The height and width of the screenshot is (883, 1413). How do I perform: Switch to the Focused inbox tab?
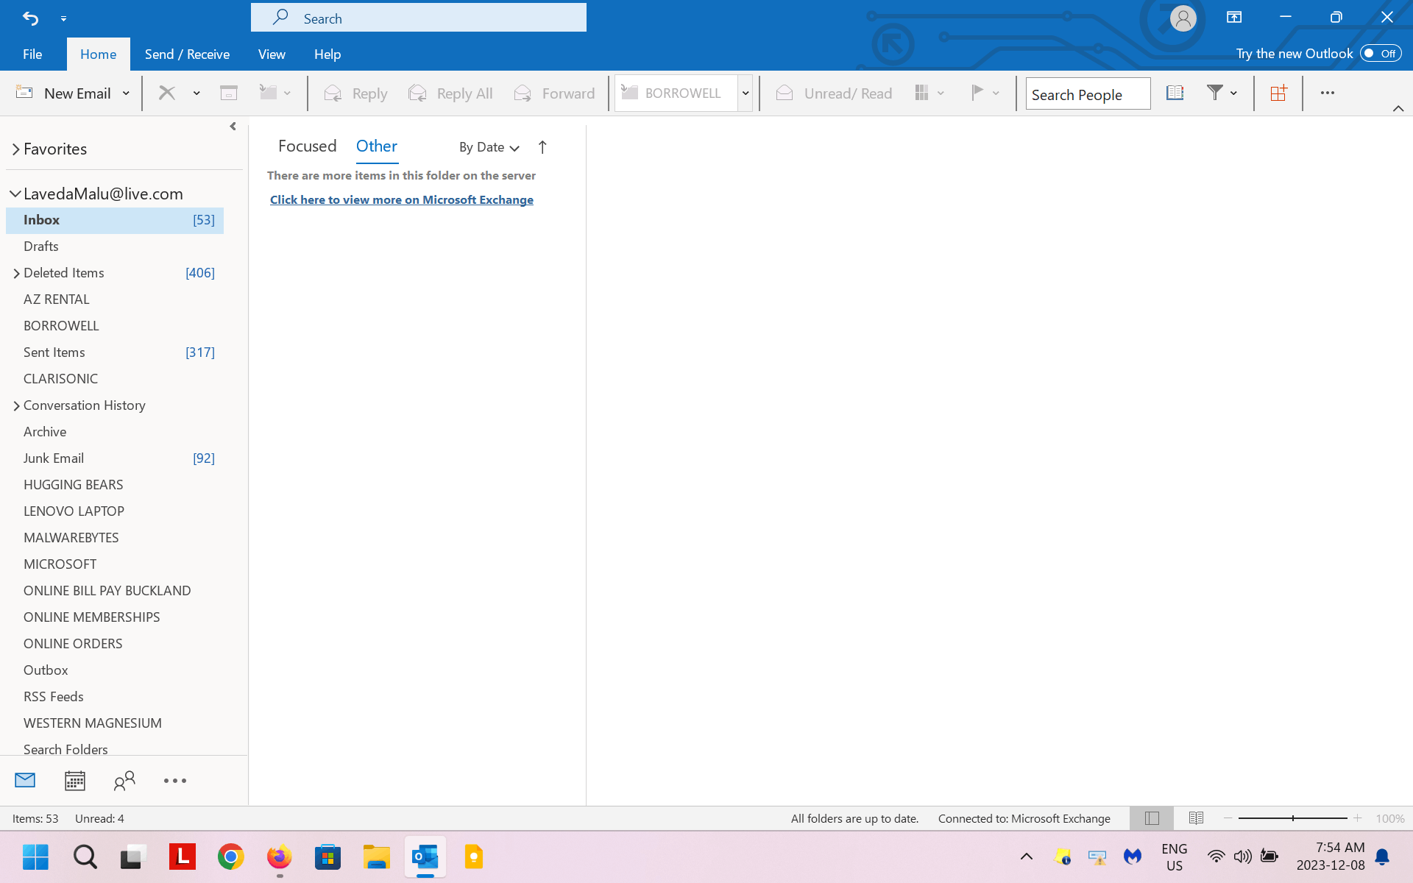tap(307, 146)
